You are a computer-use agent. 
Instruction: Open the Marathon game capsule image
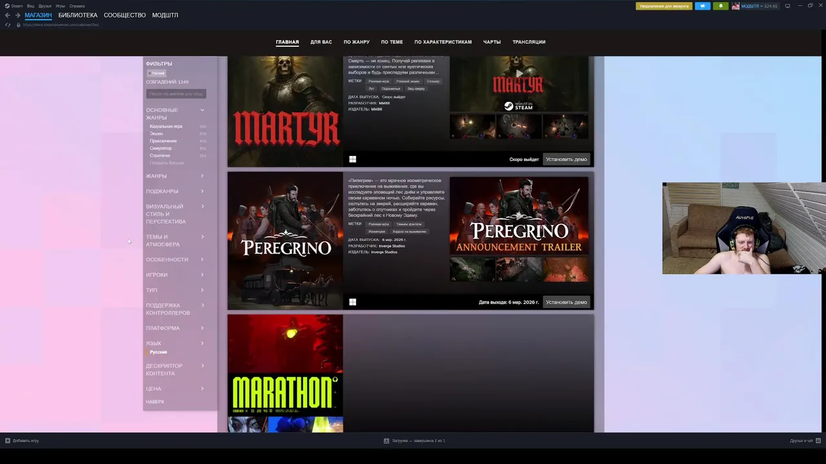coord(285,373)
